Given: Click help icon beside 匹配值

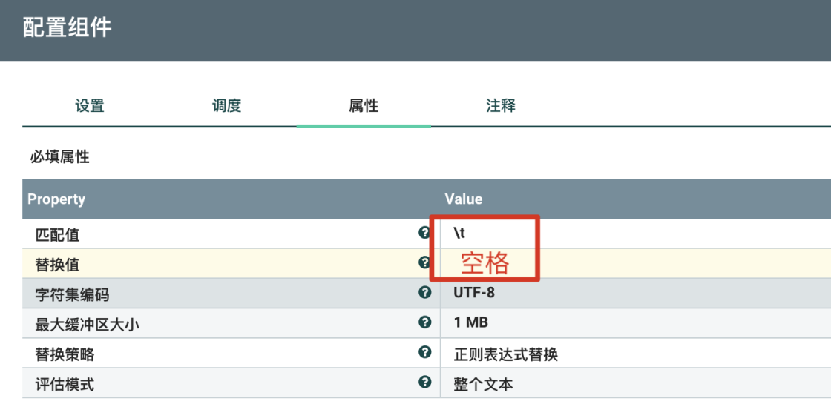Looking at the screenshot, I should (x=424, y=233).
